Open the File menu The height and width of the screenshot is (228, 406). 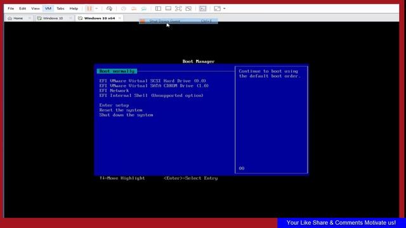11,8
